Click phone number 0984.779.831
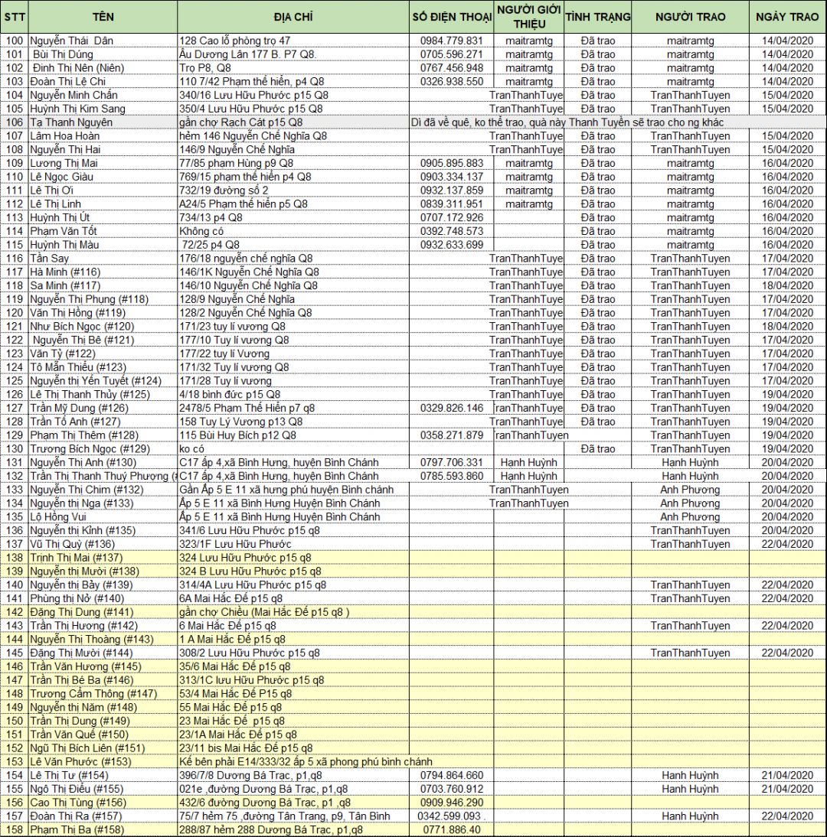This screenshot has width=827, height=837. (451, 41)
